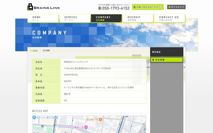Screen dimensions: 213x133
Task: Open the HOME navigation tab
Action: (x=43, y=19)
